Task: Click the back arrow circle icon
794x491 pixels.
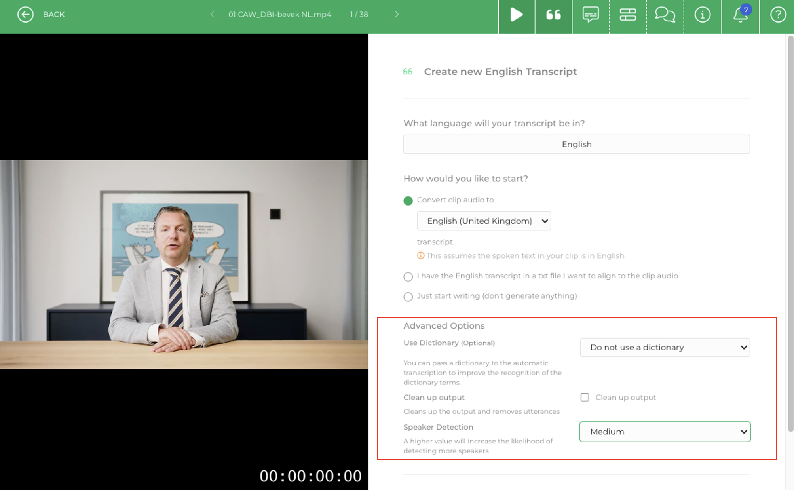Action: 25,15
